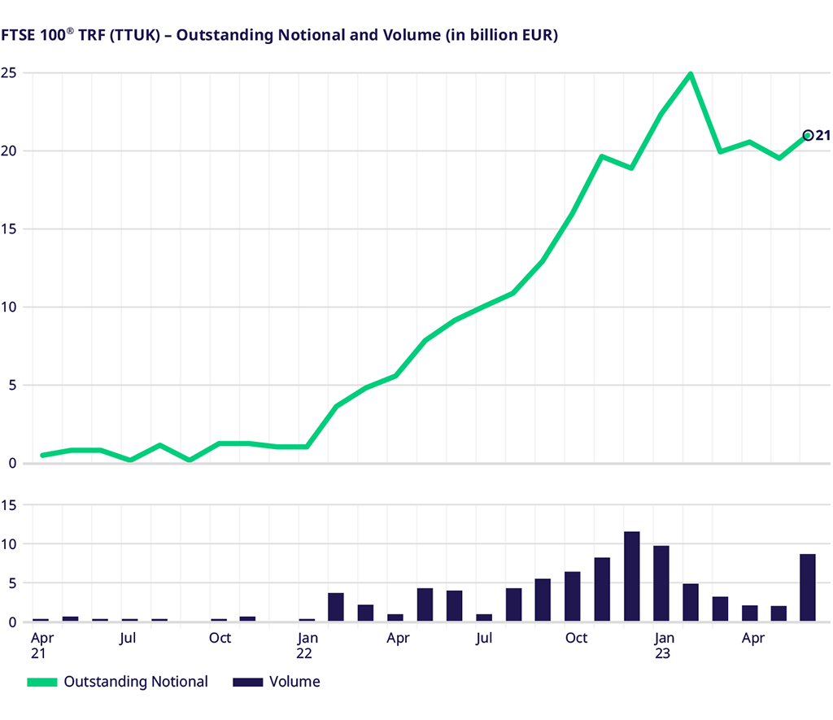Select the tallest volume bar

631,577
